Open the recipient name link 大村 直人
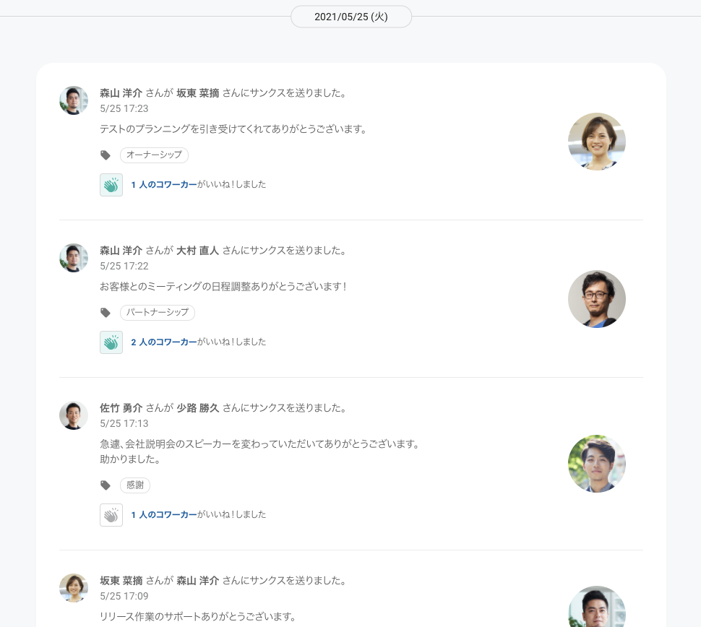701x627 pixels. (197, 251)
